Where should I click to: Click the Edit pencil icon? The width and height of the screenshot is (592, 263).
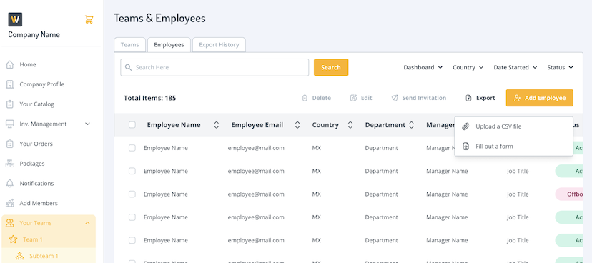[353, 98]
